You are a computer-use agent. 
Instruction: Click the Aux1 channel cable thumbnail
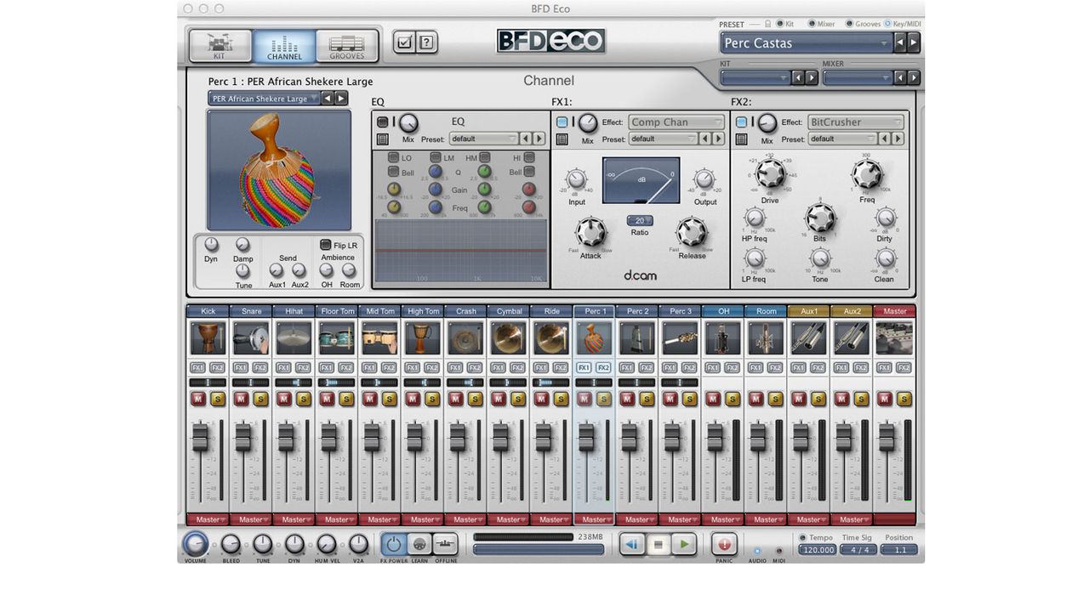click(x=809, y=338)
